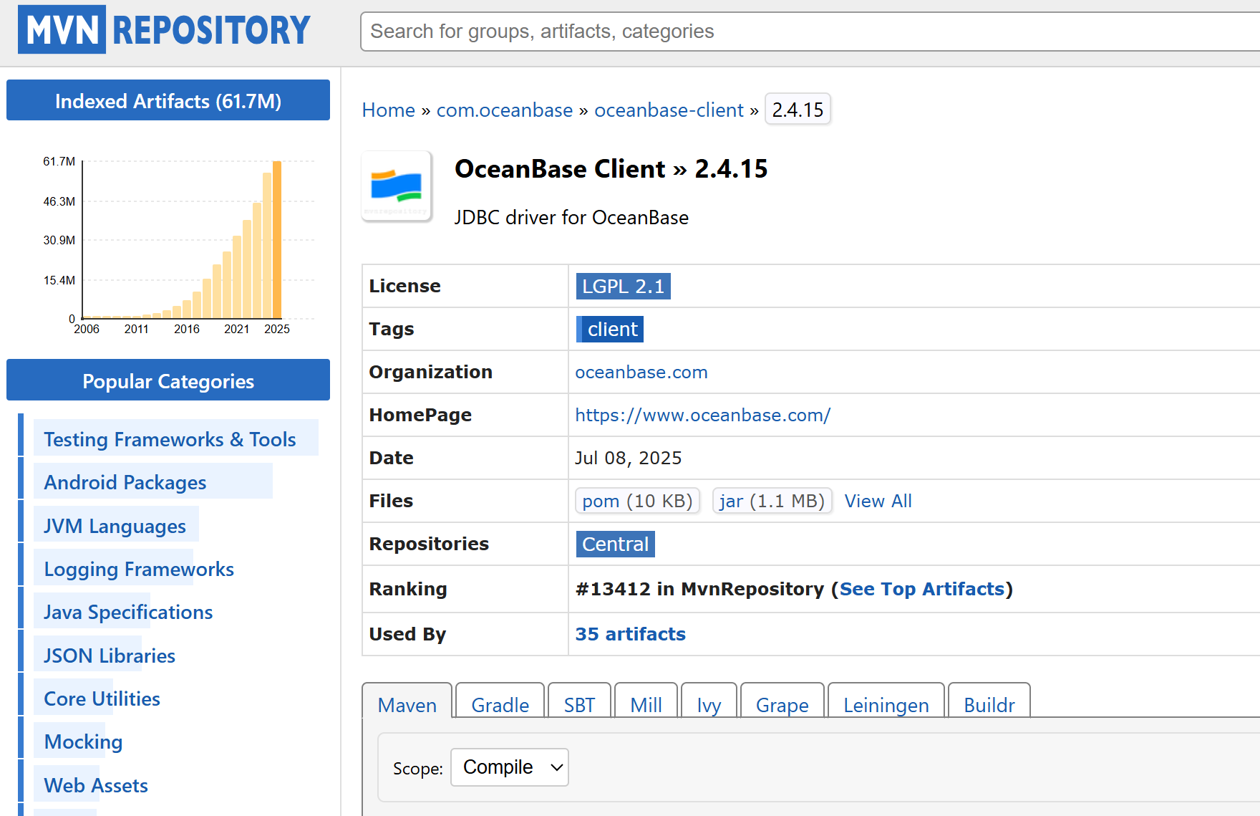Screen dimensions: 1260x816
Task: Click the Indexed Artifacts (61.7M) header
Action: [x=168, y=100]
